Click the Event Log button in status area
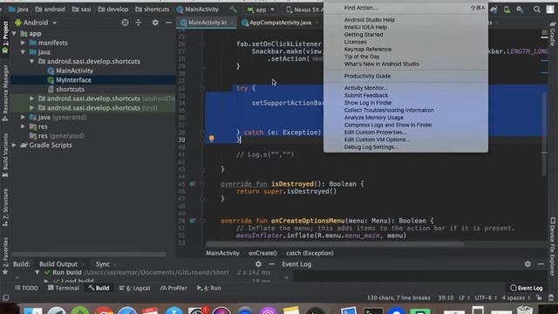Viewport: 558px width, 314px height. (x=527, y=288)
